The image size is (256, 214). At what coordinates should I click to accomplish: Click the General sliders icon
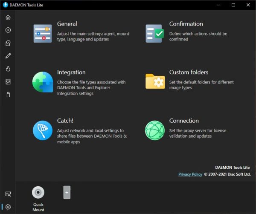[x=43, y=33]
